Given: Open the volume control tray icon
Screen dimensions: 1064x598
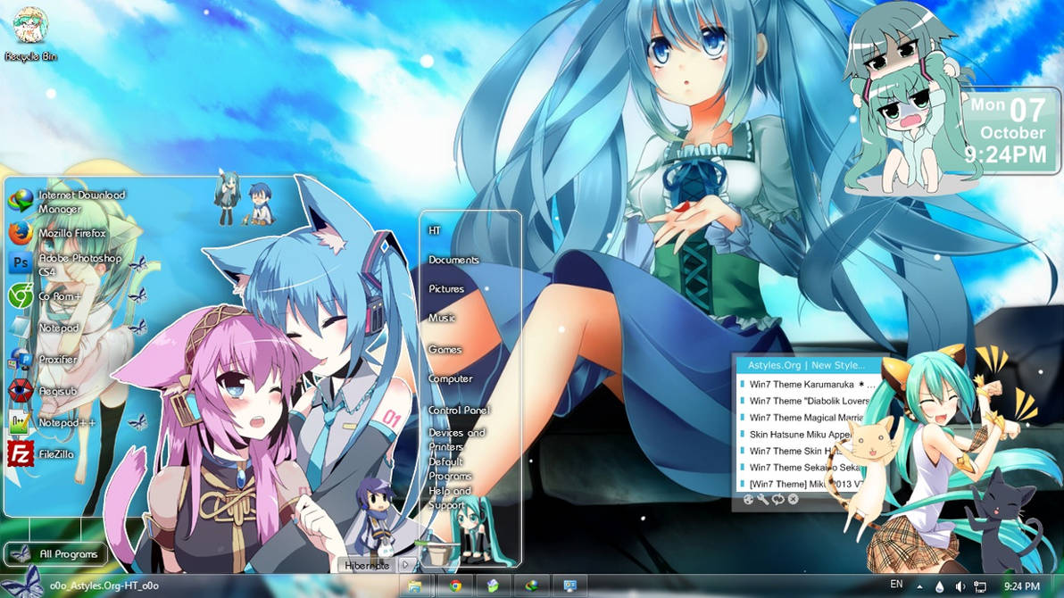Looking at the screenshot, I should click(x=960, y=586).
